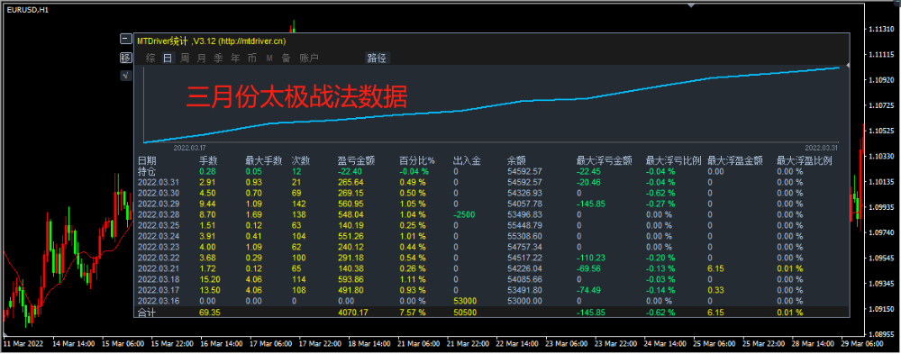Image resolution: width=901 pixels, height=354 pixels.
Task: Open the 账户 account tab
Action: (x=309, y=58)
